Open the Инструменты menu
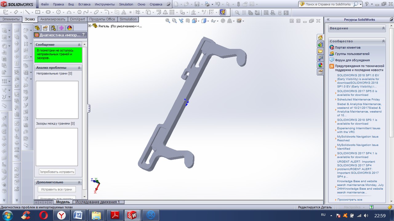This screenshot has height=221, width=394. pos(105,5)
